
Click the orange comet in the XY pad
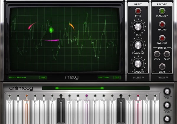(x=72, y=27)
